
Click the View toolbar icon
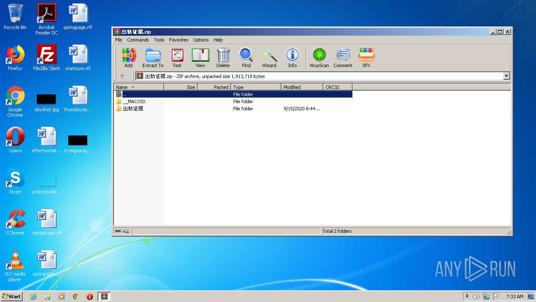click(201, 58)
